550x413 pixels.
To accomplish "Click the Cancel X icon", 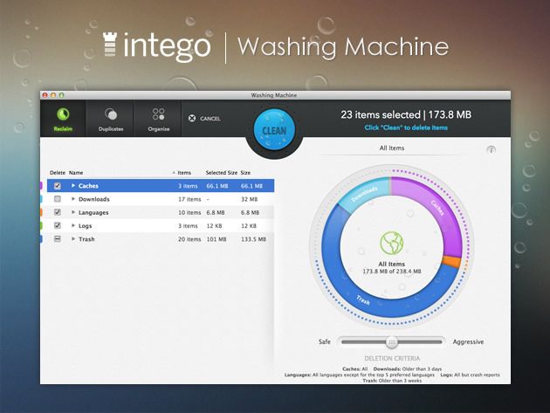I will click(x=192, y=118).
